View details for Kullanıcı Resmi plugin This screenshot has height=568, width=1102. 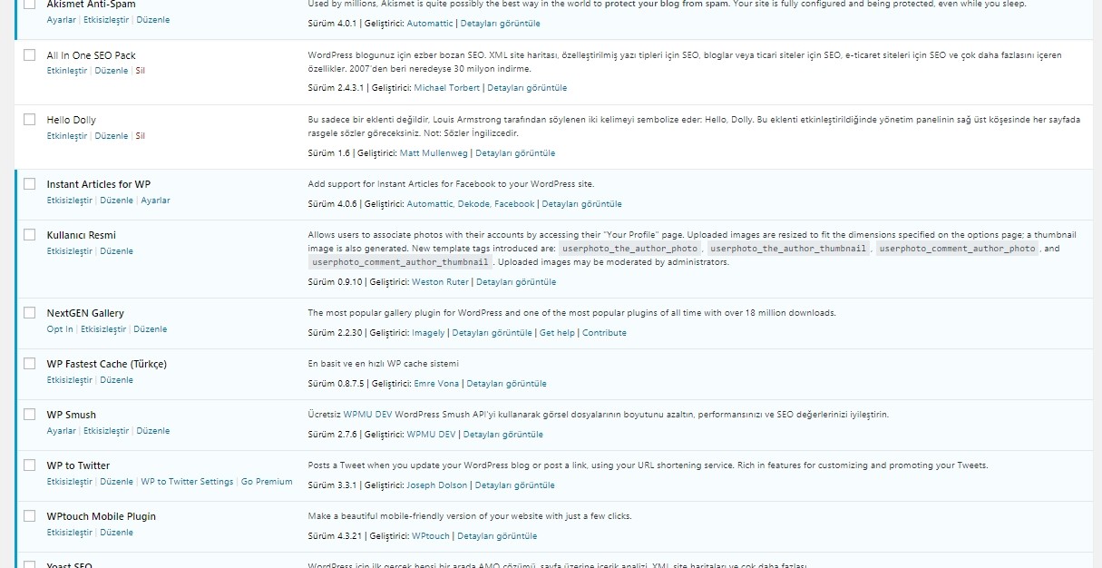coord(516,282)
